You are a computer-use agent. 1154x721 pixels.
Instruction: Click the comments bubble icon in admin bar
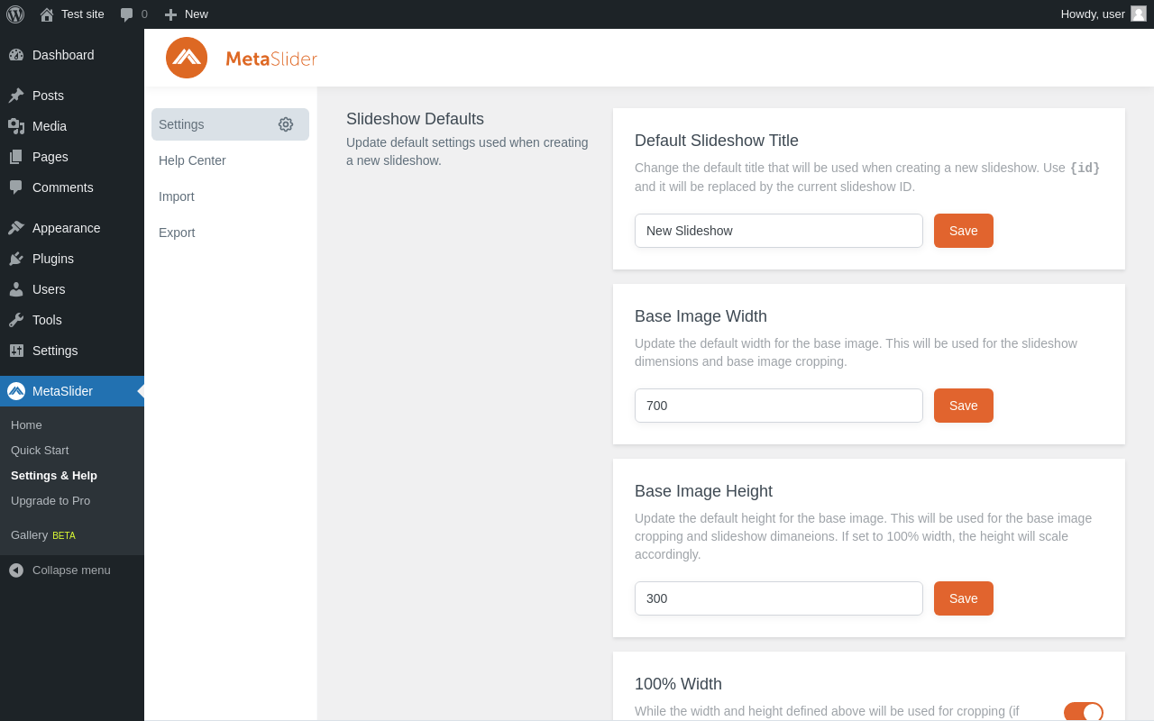127,14
